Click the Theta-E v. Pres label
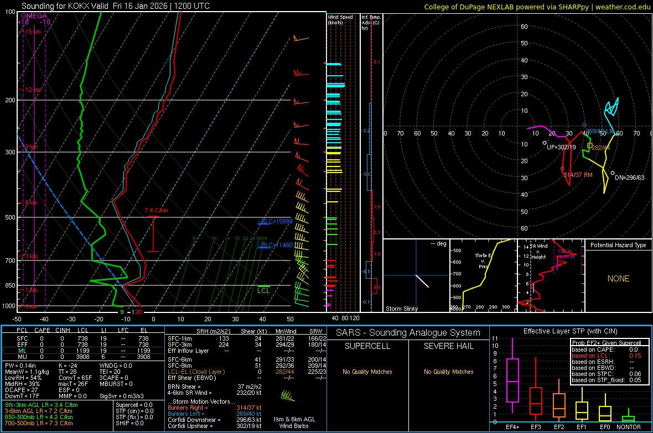The image size is (653, 433). point(483,260)
